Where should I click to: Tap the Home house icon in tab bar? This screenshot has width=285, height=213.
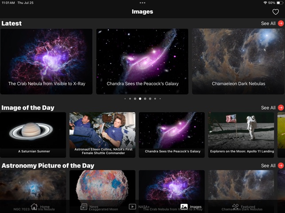click(x=34, y=206)
